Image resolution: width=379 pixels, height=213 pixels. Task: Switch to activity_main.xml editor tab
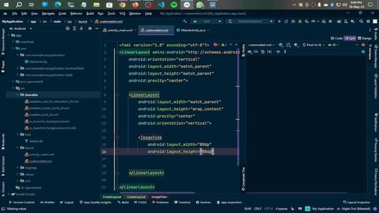click(120, 30)
